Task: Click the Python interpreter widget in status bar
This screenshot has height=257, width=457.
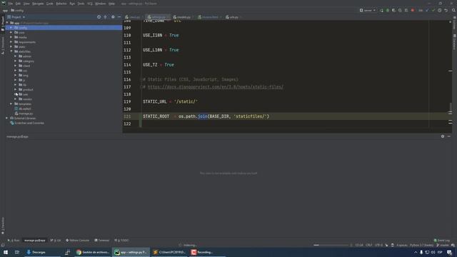Action: point(421,245)
